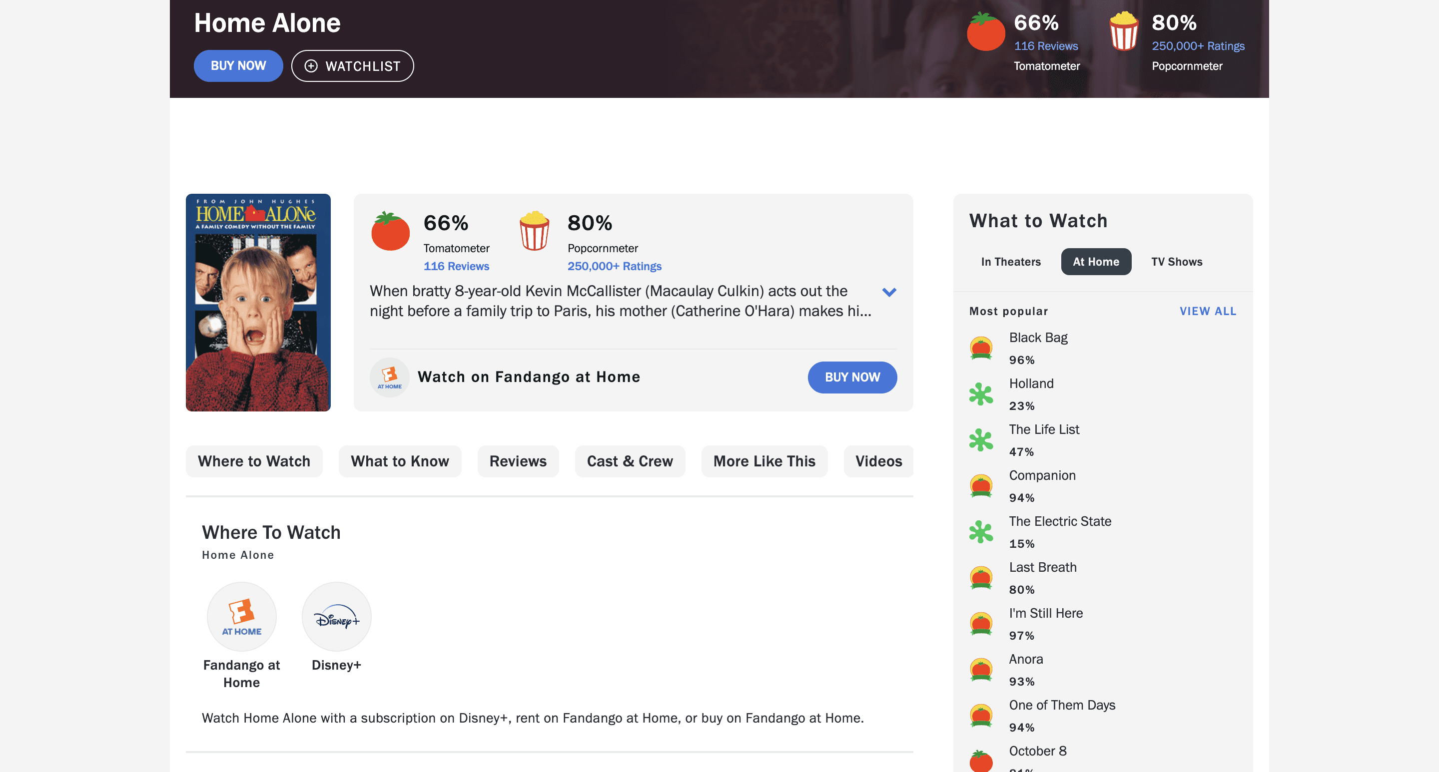
Task: Click BUY NOW beside Watch on Fandango at Home
Action: coord(852,378)
